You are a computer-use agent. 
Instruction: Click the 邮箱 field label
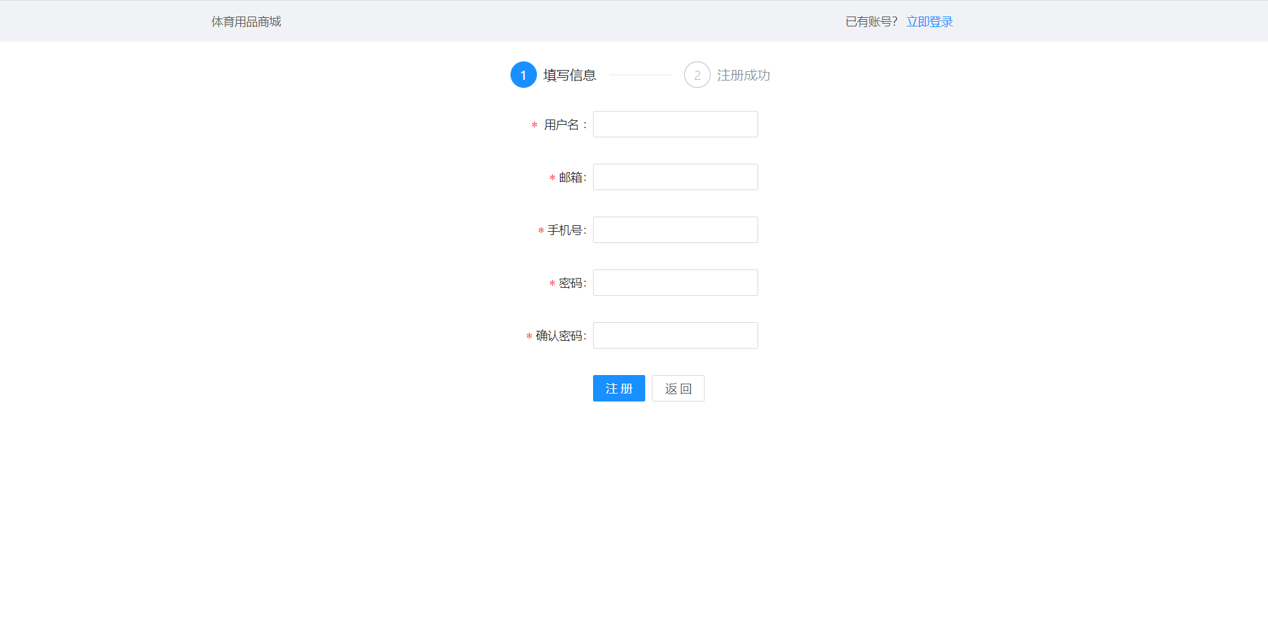point(571,178)
